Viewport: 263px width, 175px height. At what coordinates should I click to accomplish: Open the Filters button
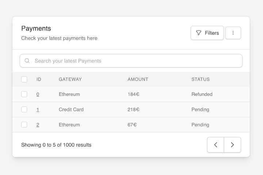[207, 33]
